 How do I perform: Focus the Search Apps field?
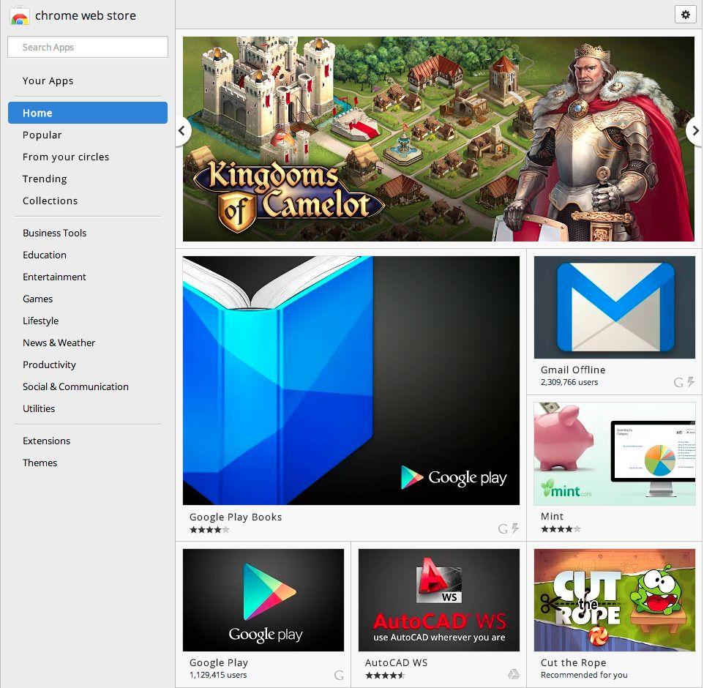[88, 47]
